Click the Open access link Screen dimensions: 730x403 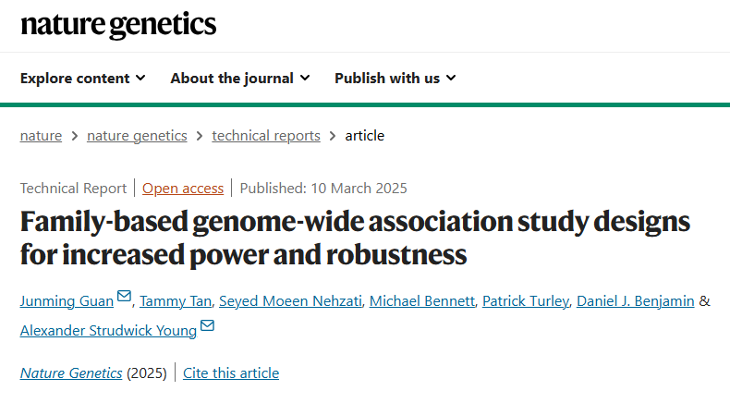coord(183,189)
